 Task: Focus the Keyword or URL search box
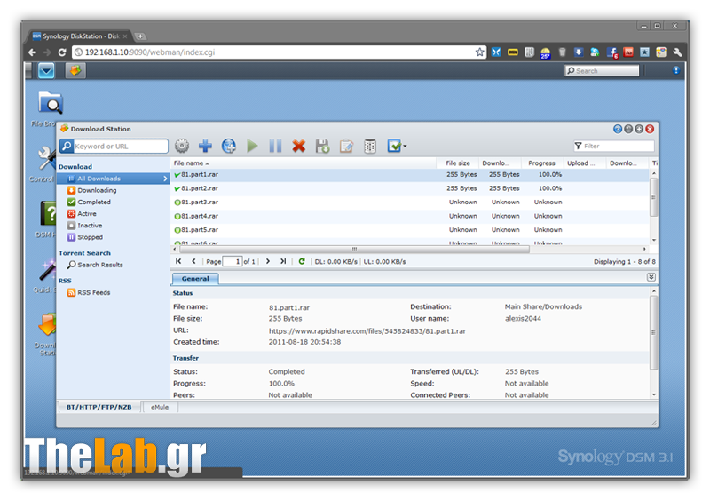pos(121,147)
